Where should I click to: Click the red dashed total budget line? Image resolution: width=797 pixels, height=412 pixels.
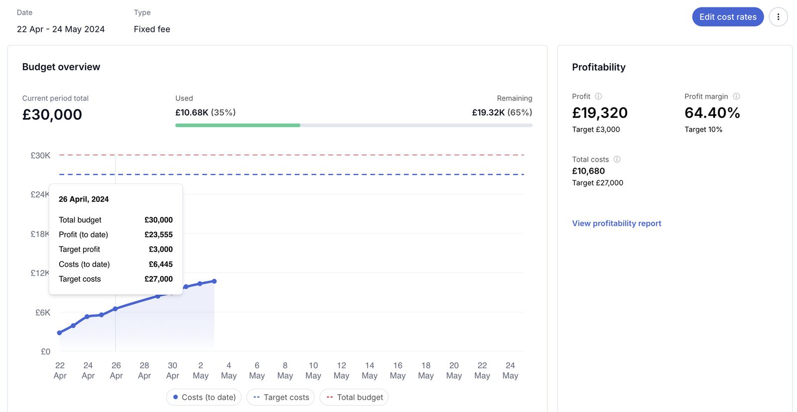point(349,155)
